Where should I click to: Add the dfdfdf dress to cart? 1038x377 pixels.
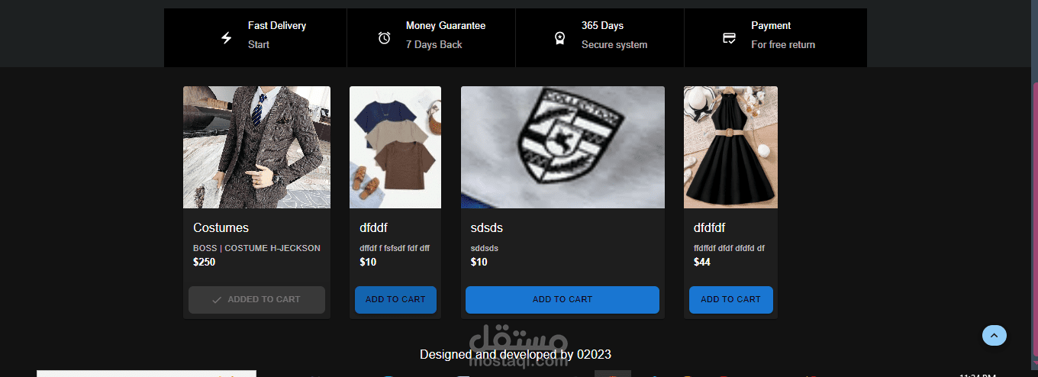(731, 300)
